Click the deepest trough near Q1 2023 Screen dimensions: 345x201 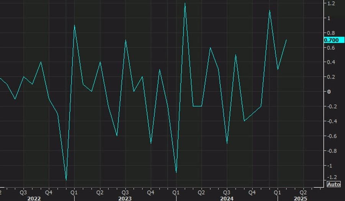pos(66,179)
